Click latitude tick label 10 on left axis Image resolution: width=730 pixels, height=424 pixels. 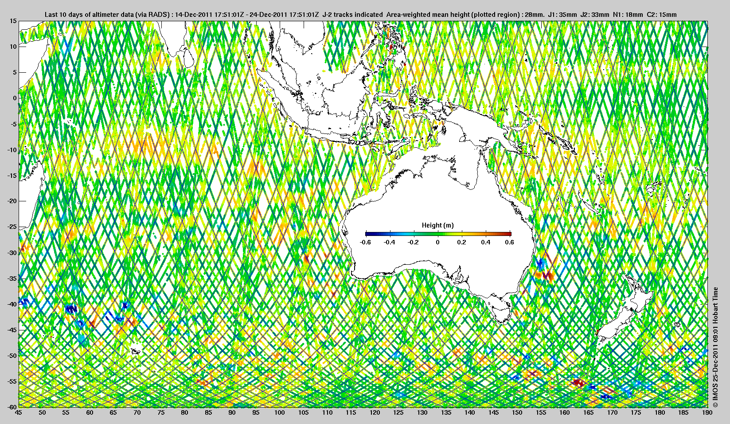tap(13, 47)
